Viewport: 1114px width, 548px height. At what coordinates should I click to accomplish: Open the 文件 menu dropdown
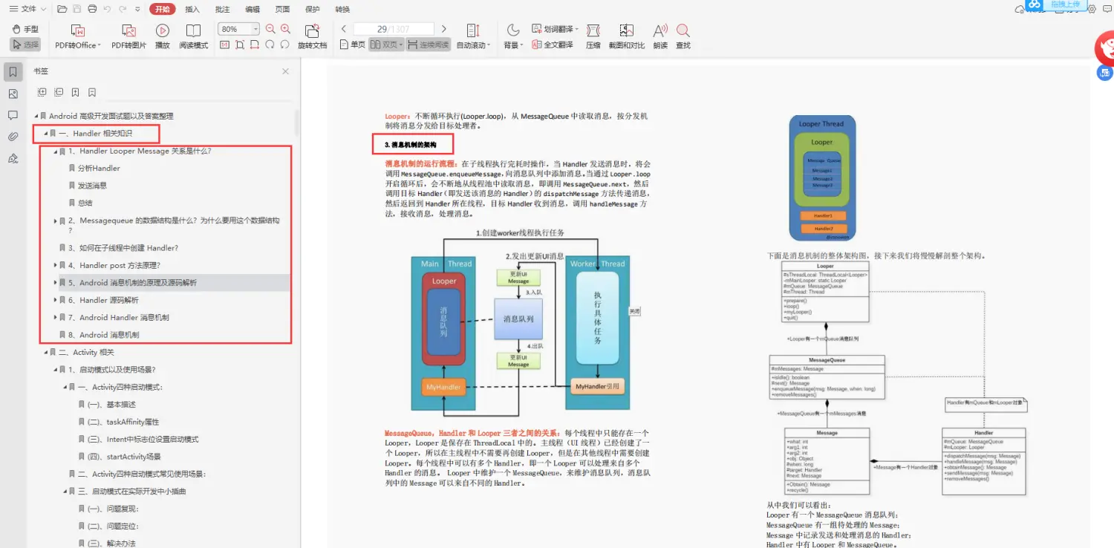tap(29, 9)
